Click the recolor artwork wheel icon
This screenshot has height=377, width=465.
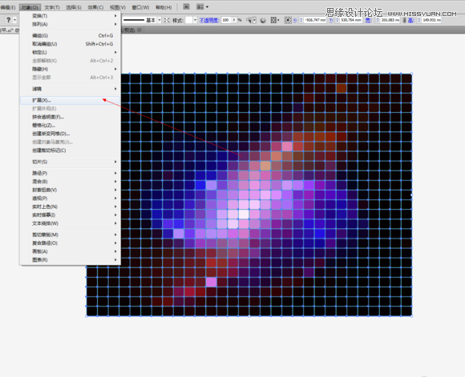click(x=263, y=20)
